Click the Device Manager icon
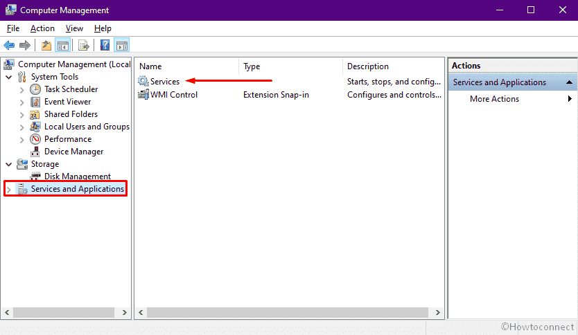Screen dimensions: 578x335 click(35, 152)
